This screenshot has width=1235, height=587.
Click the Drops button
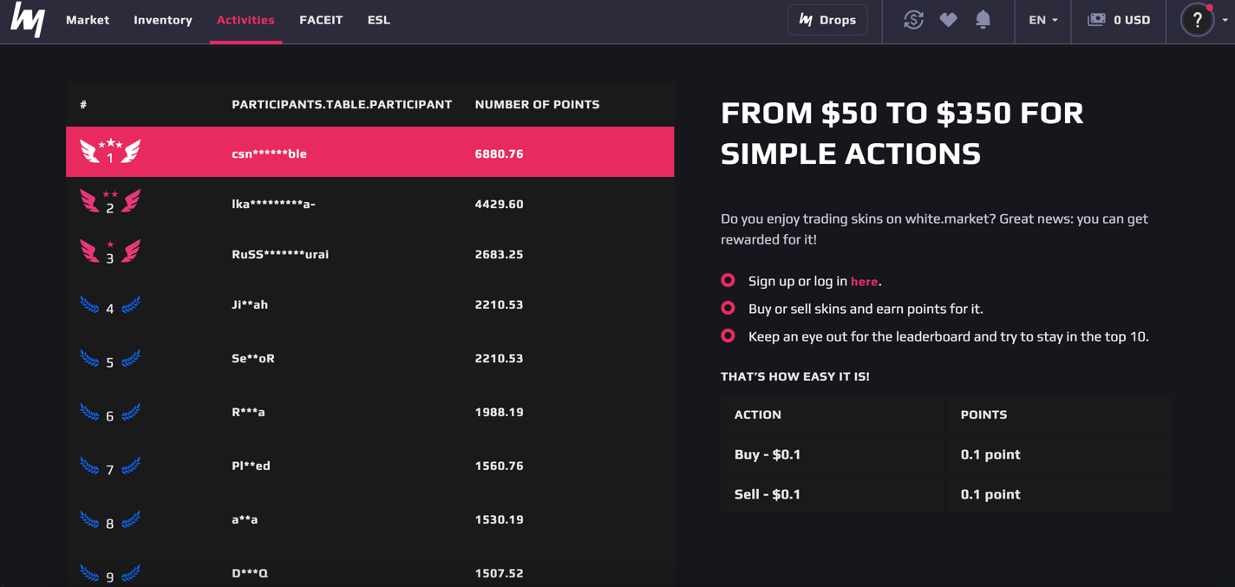point(827,20)
